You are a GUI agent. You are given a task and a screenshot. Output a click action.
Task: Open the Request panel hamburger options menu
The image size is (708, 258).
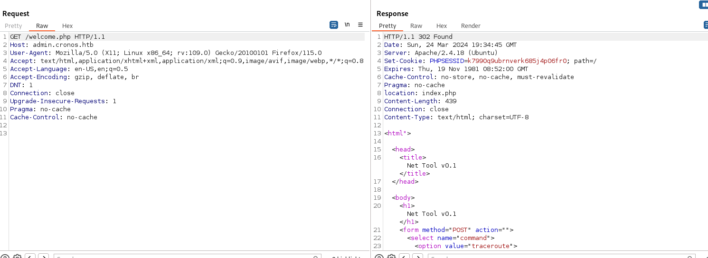[360, 25]
